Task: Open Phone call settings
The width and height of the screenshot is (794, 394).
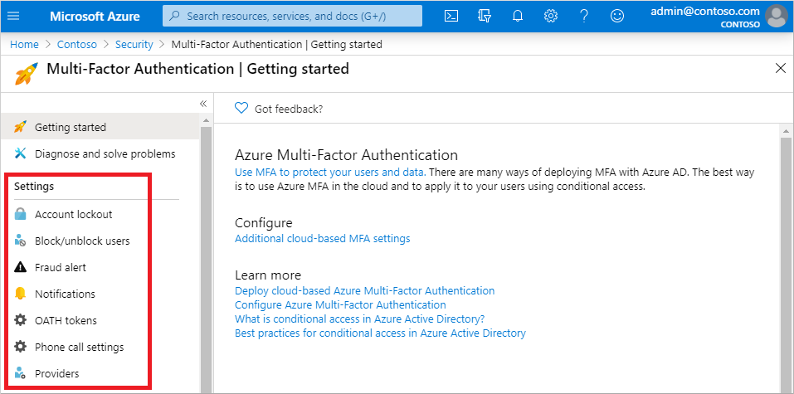Action: (x=79, y=348)
